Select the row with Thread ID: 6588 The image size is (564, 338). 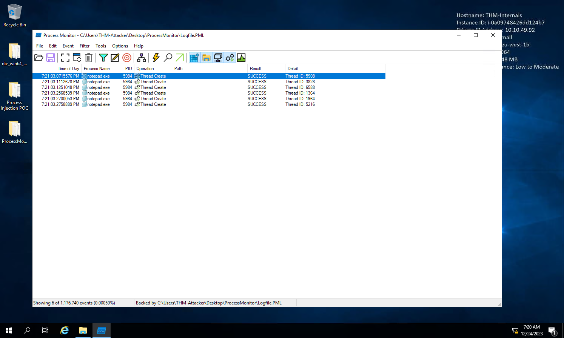coord(209,87)
